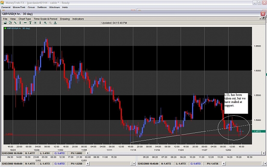Click the green 1.4772 current price tag

pos(259,131)
